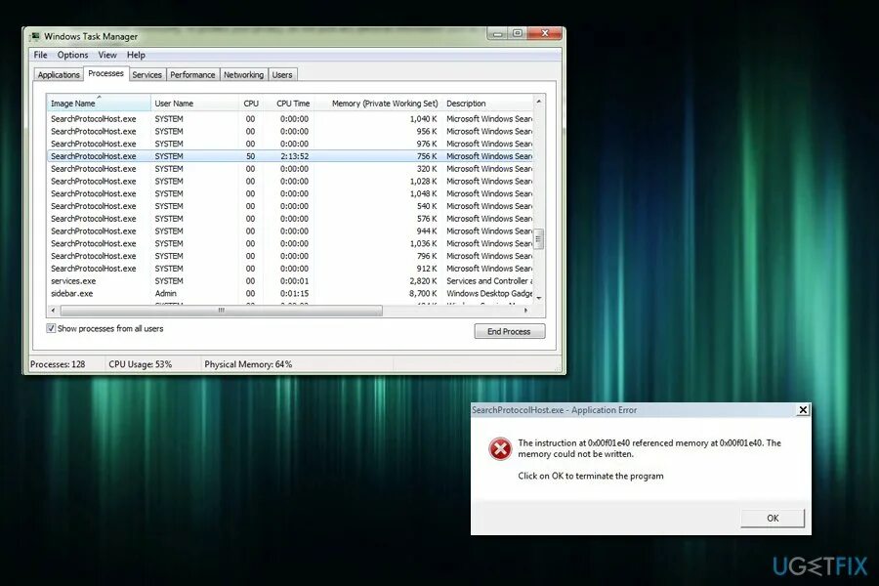Click the Processes: 128 status bar entry
879x586 pixels.
[x=58, y=364]
